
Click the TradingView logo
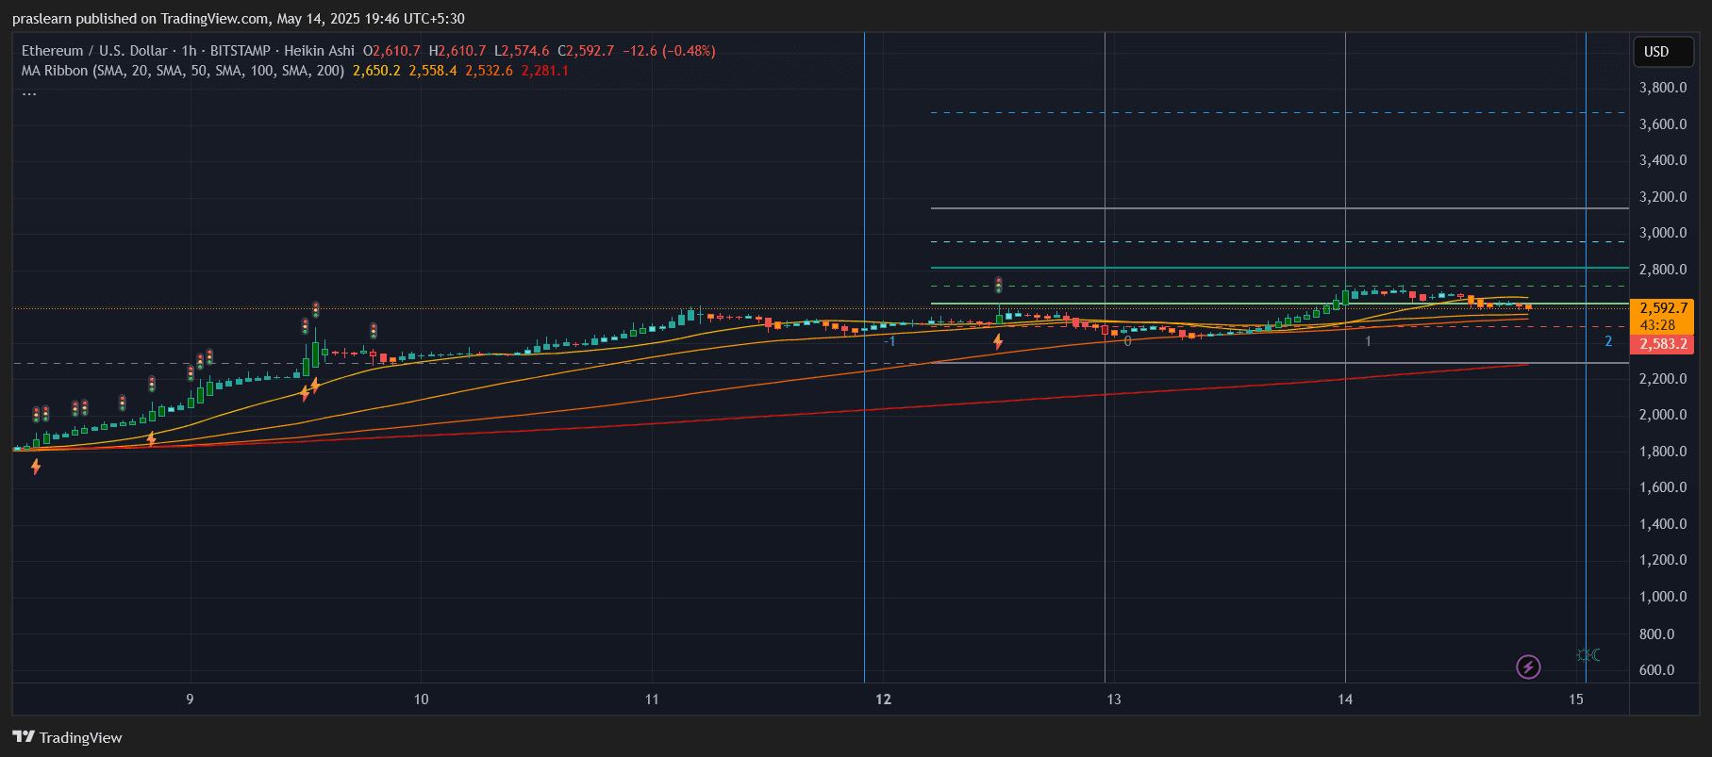(x=67, y=737)
